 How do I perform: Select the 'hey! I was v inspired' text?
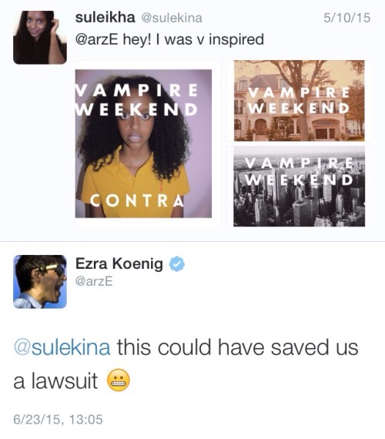point(193,39)
